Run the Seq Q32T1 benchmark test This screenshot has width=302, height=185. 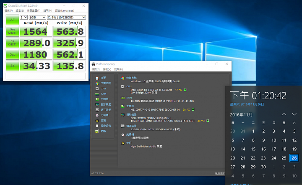11,31
